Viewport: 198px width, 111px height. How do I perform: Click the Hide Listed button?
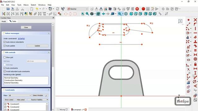(x=21, y=100)
